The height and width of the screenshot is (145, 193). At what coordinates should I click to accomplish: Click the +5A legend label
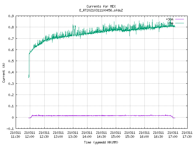[x=171, y=23]
